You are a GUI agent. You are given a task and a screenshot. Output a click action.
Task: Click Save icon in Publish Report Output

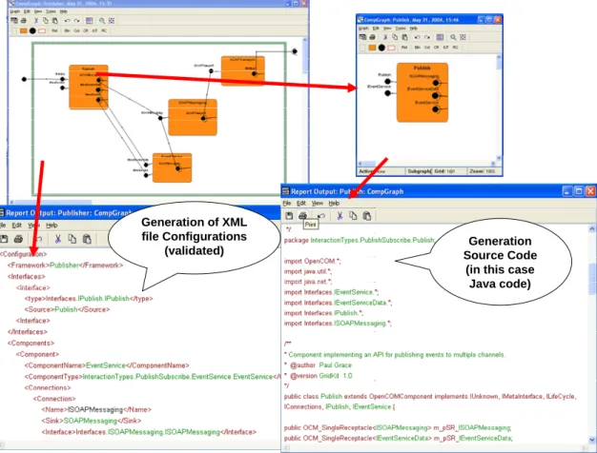click(289, 216)
